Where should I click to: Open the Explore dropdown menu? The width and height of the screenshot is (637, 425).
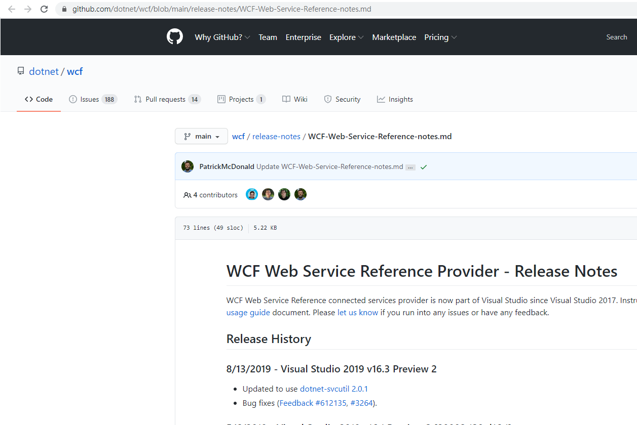coord(347,37)
